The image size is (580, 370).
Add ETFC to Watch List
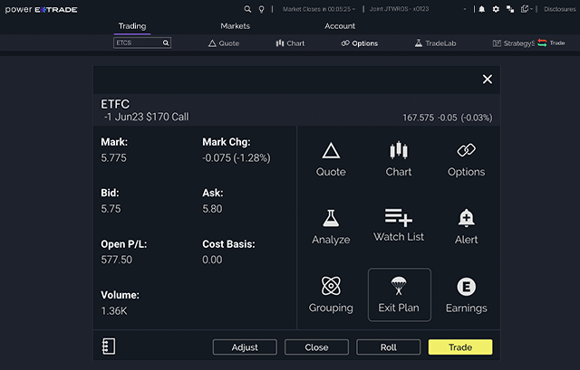(x=399, y=226)
